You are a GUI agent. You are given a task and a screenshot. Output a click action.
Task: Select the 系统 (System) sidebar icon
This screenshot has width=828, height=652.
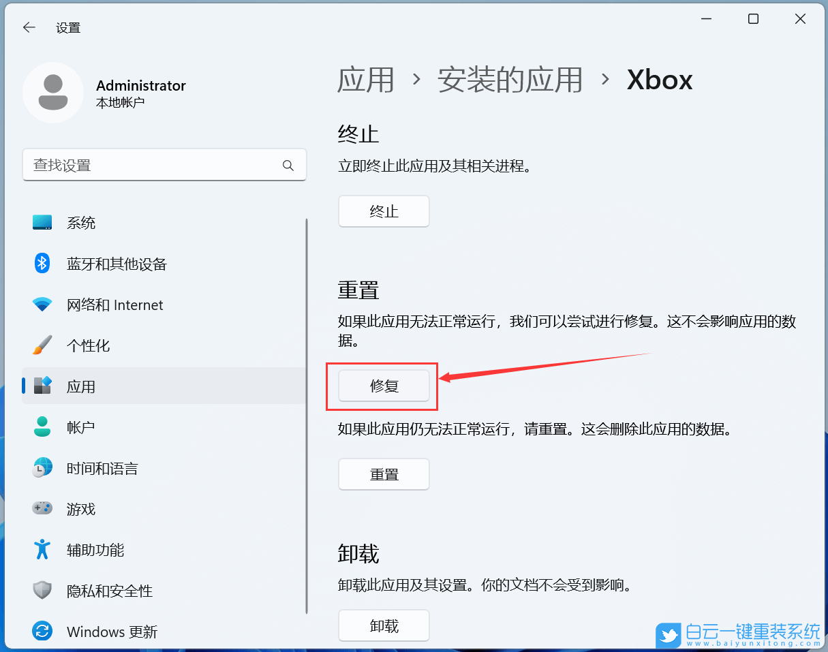(42, 222)
